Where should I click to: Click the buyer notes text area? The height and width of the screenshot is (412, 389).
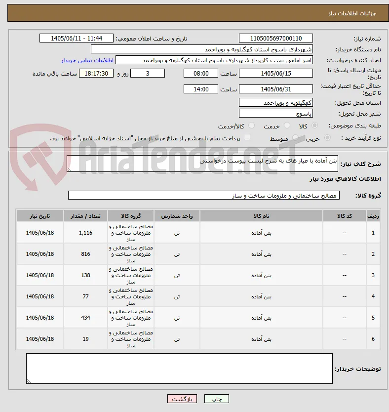coord(179,369)
